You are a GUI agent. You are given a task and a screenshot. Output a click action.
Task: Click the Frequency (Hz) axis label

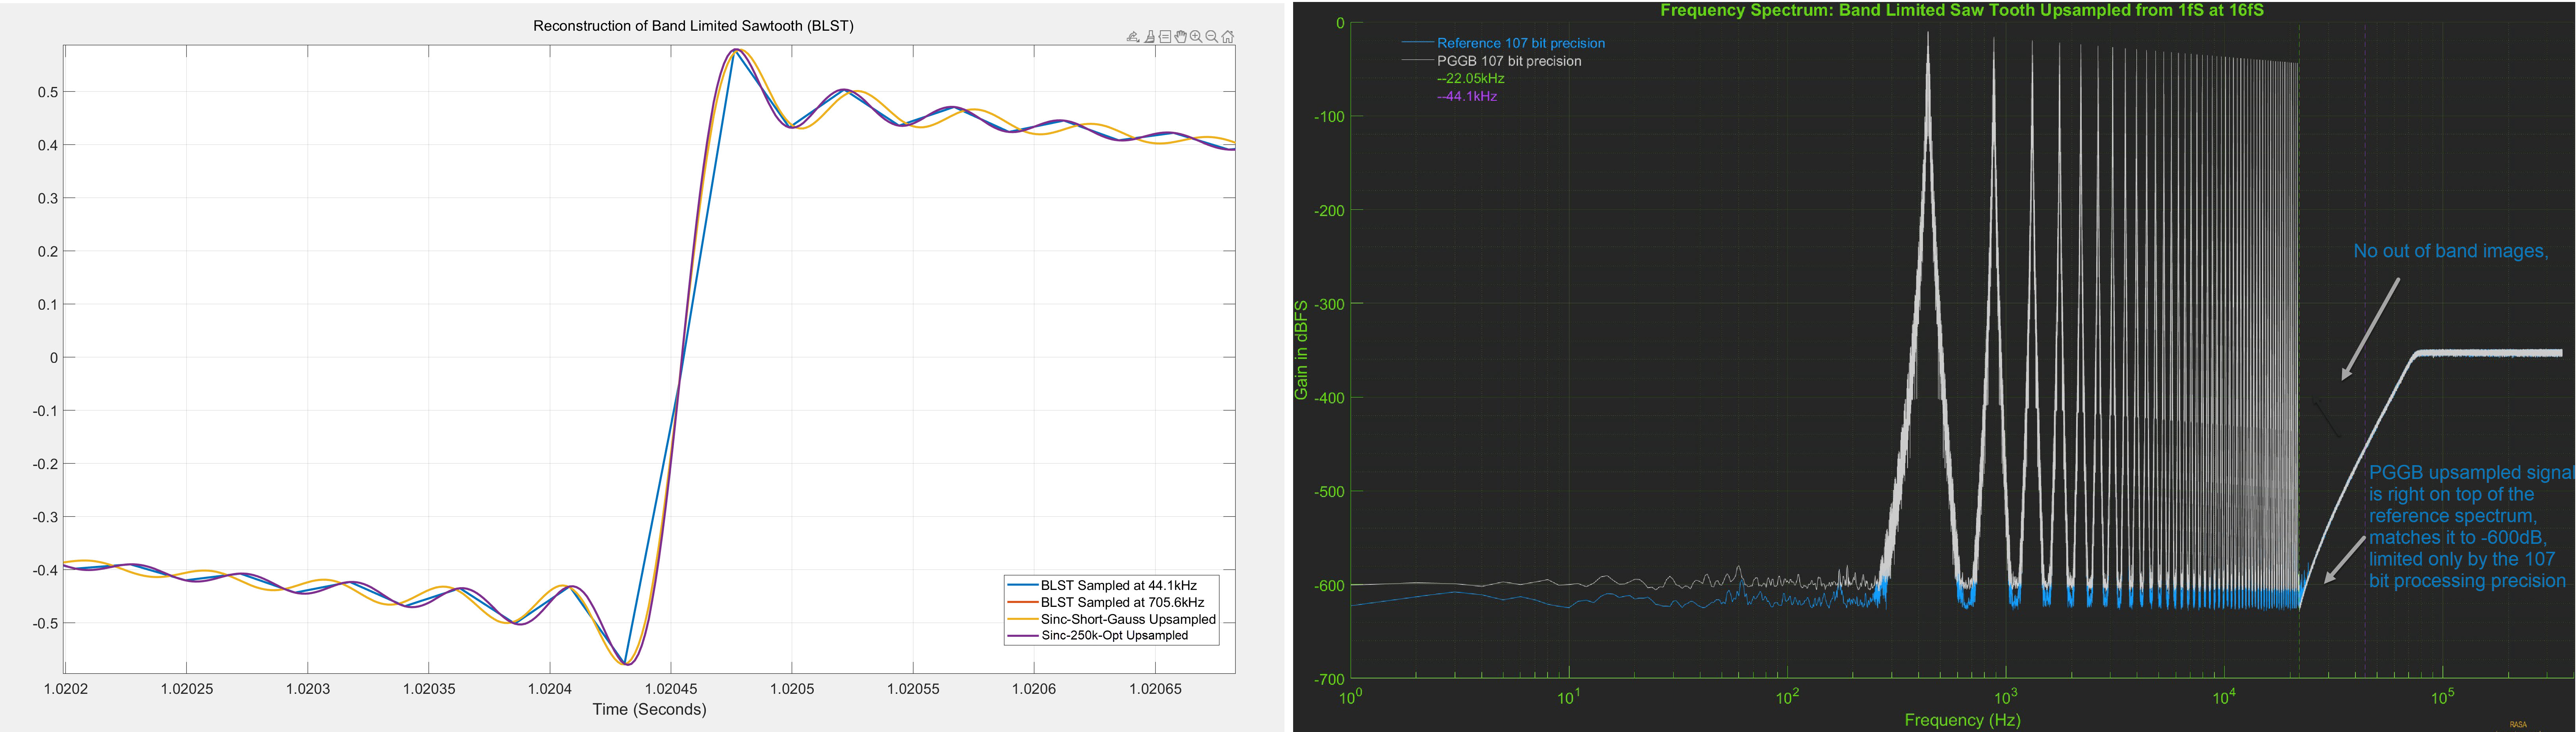[1962, 720]
